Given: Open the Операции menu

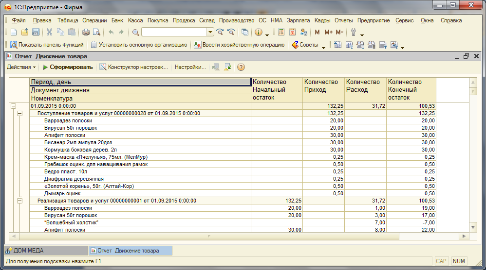Looking at the screenshot, I should (x=94, y=20).
